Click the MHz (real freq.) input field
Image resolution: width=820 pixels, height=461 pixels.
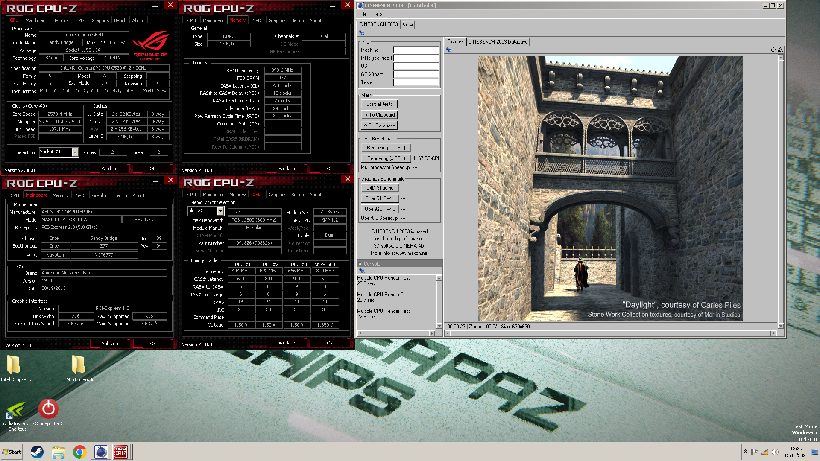416,58
